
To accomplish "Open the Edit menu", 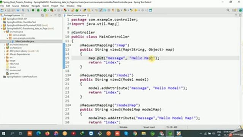I will pos(8,6).
